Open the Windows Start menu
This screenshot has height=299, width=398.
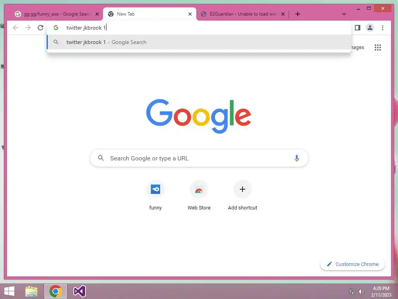(x=9, y=291)
